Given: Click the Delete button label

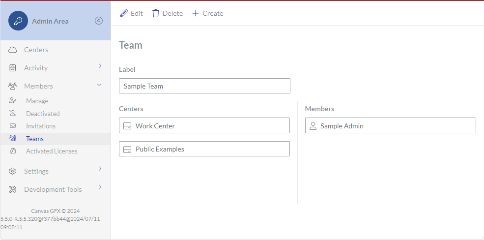Looking at the screenshot, I should (172, 13).
